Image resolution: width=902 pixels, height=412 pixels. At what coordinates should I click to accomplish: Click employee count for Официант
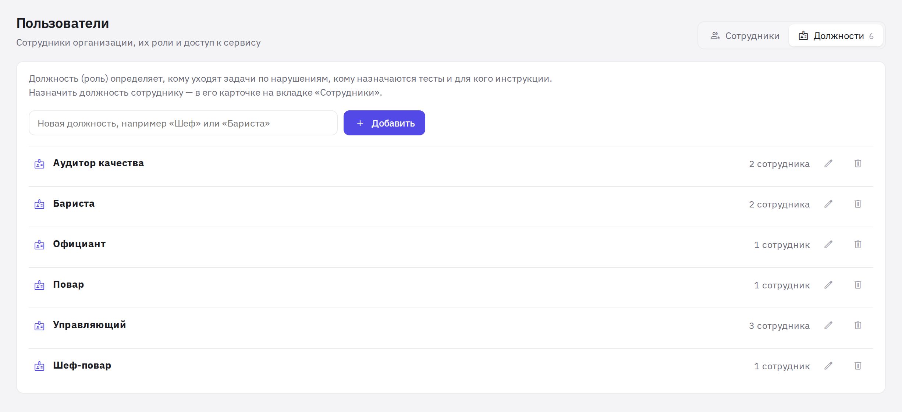tap(782, 245)
